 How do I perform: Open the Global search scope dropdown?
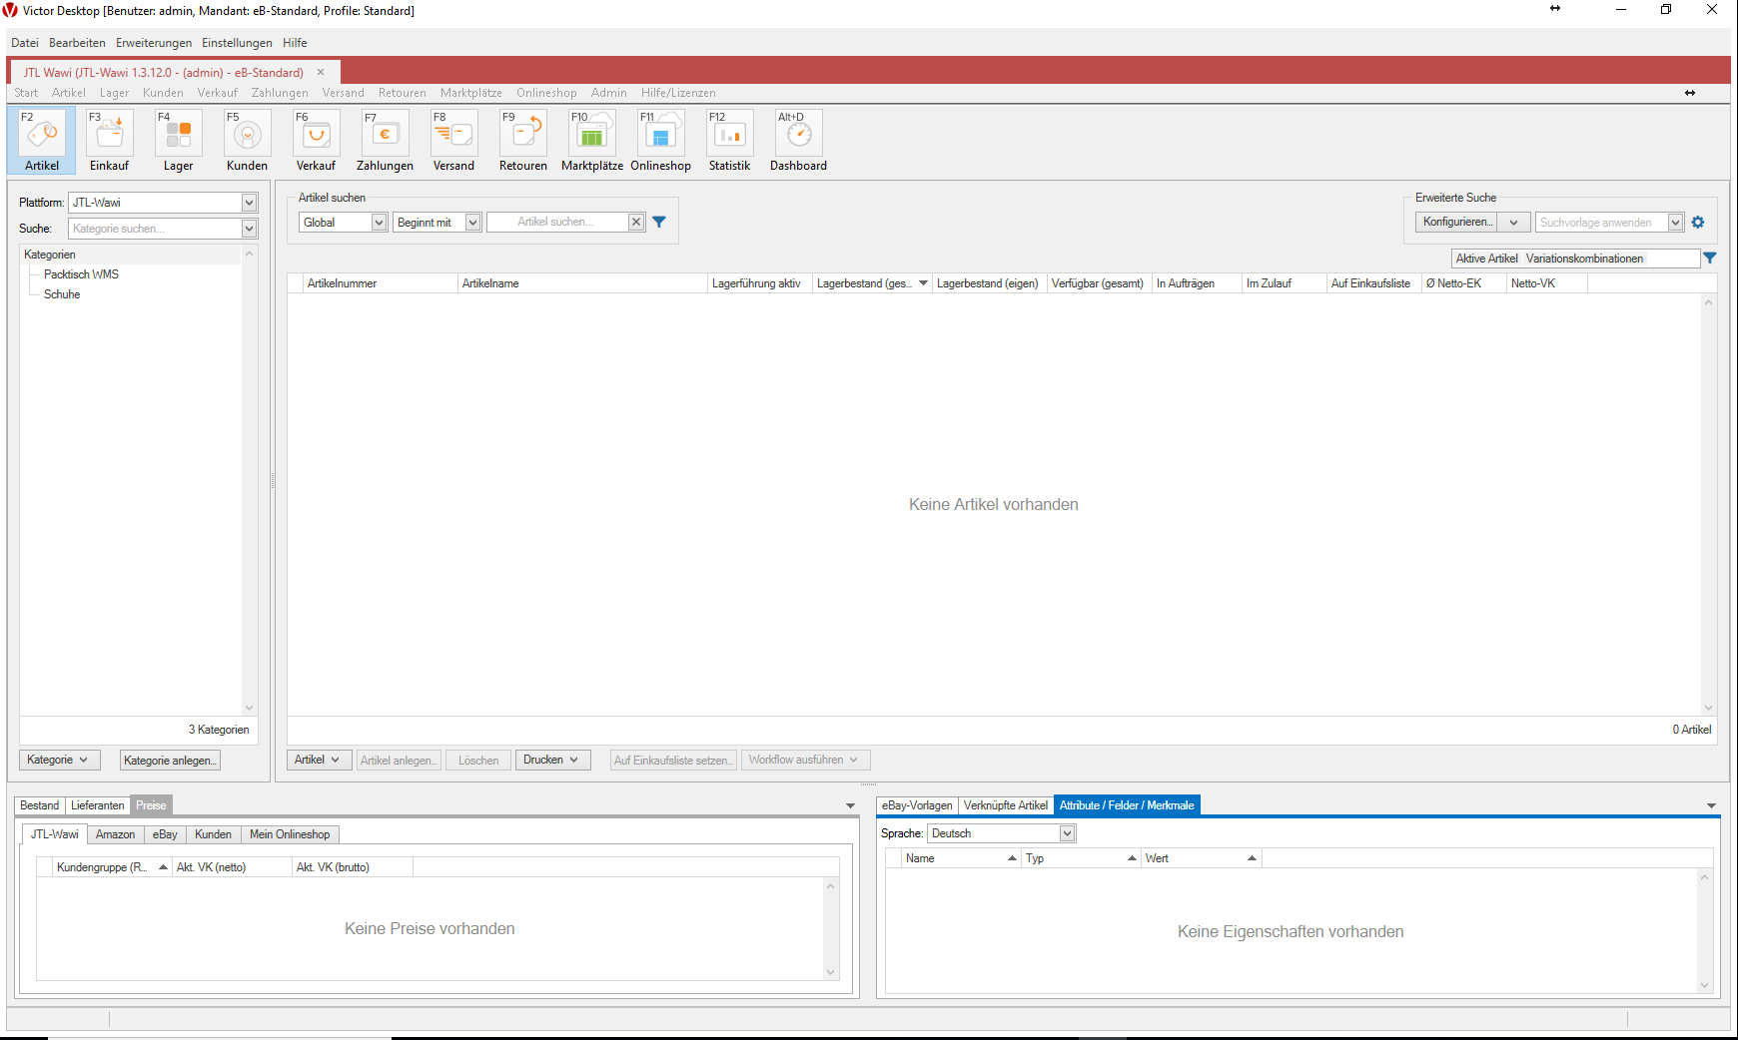pos(379,223)
